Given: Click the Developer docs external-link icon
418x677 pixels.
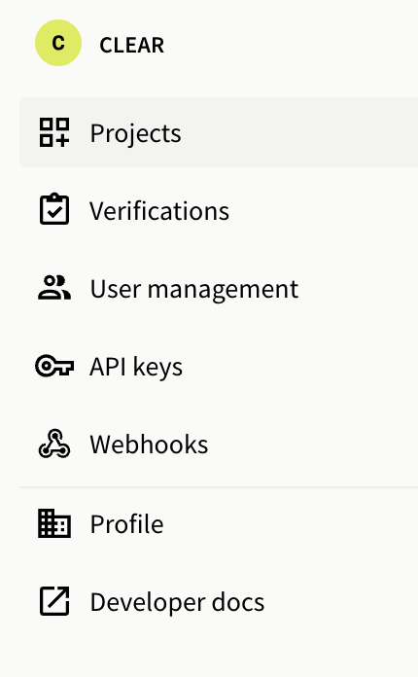Looking at the screenshot, I should click(x=54, y=600).
